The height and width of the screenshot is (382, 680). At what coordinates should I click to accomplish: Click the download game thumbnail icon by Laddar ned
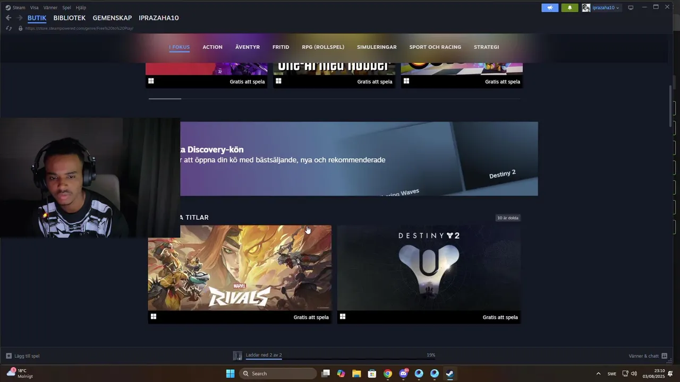pos(237,355)
